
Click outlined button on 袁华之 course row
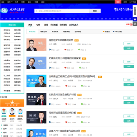[x=129, y=80]
